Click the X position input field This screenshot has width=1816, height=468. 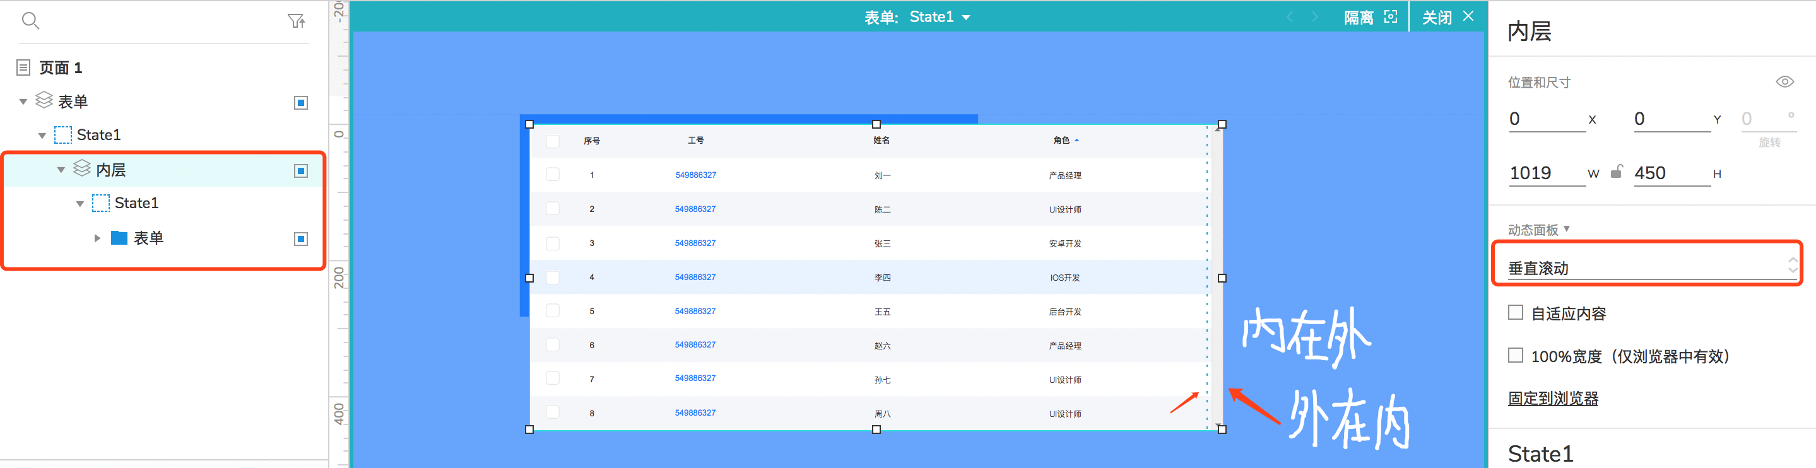click(x=1547, y=119)
